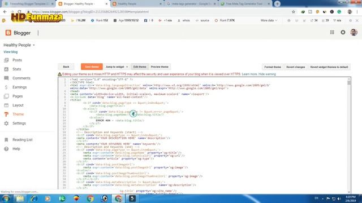Open Windows Explorer from the taskbar
Image resolution: width=362 pixels, height=203 pixels.
tap(20, 198)
